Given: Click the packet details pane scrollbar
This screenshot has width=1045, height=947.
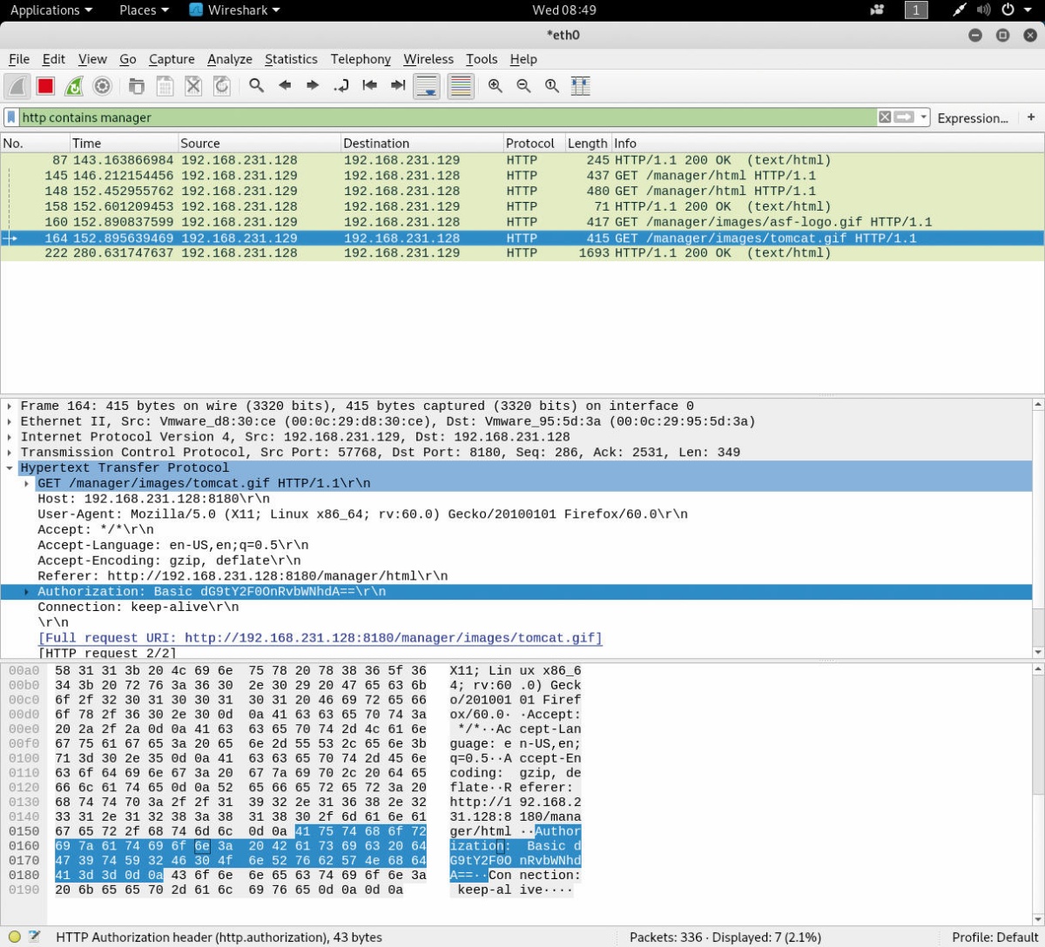Looking at the screenshot, I should [1038, 528].
